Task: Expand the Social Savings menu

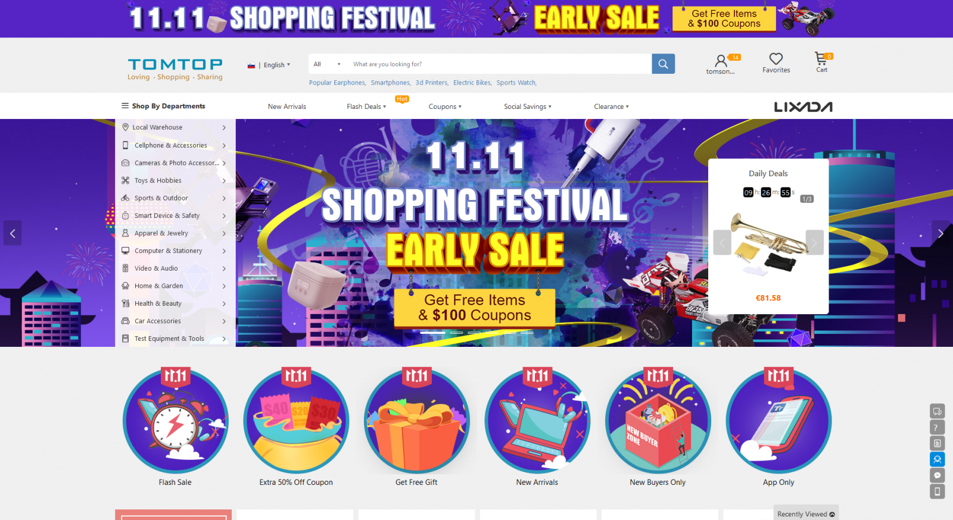Action: tap(528, 106)
